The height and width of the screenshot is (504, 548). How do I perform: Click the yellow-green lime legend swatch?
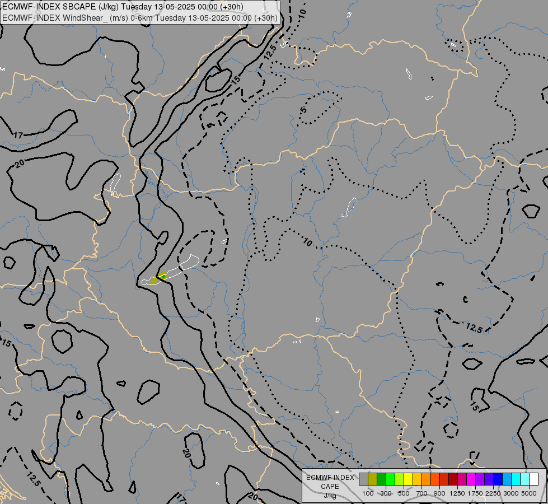pyautogui.click(x=400, y=479)
